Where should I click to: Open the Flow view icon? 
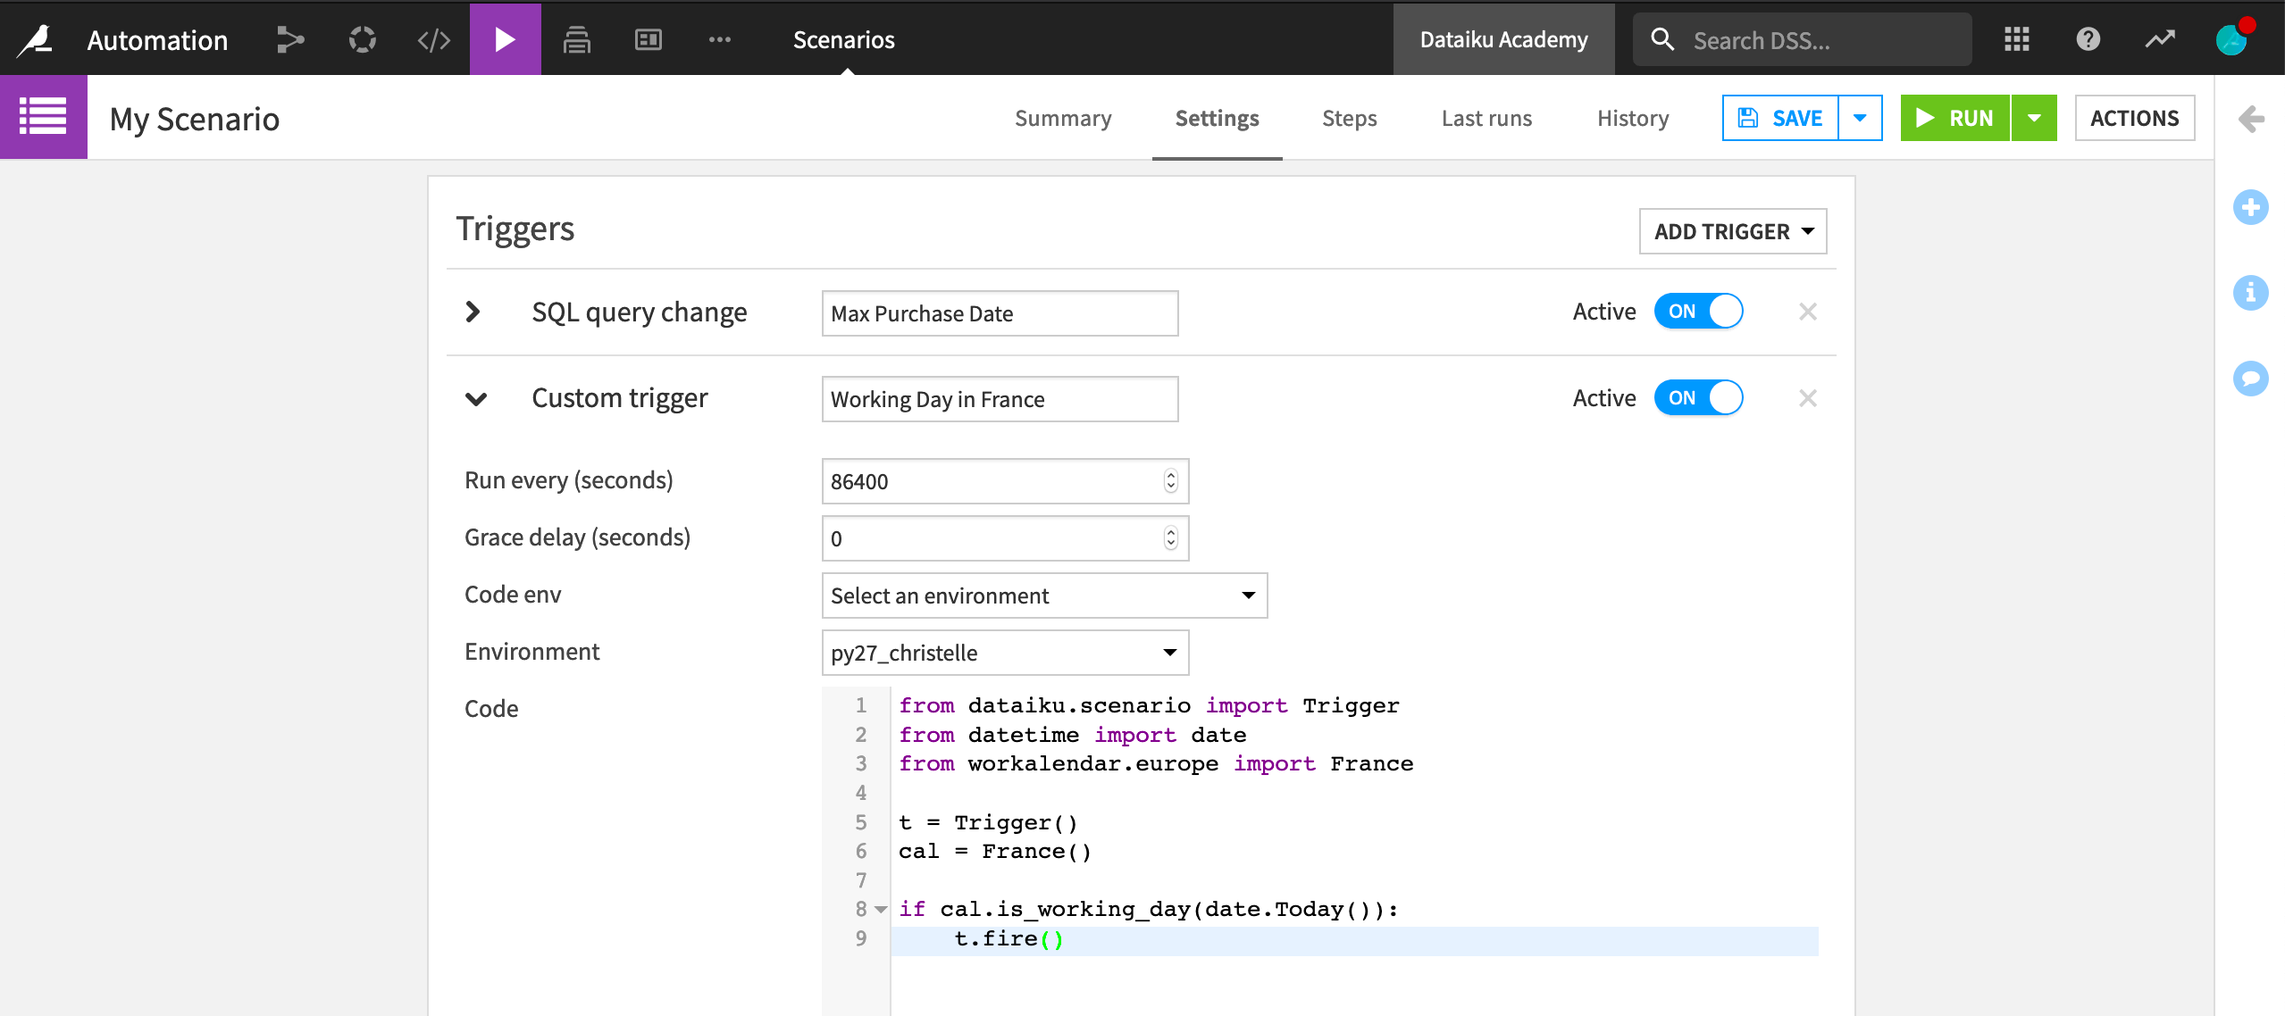(291, 39)
